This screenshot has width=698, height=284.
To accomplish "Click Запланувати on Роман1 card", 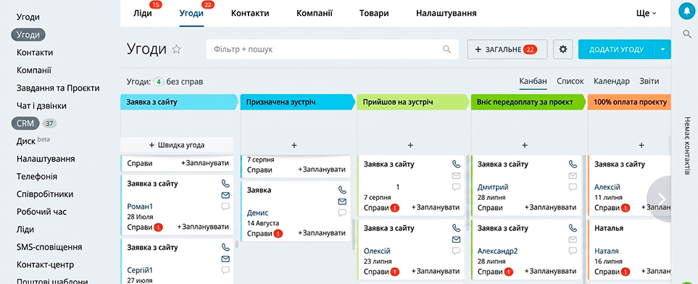I will (204, 227).
